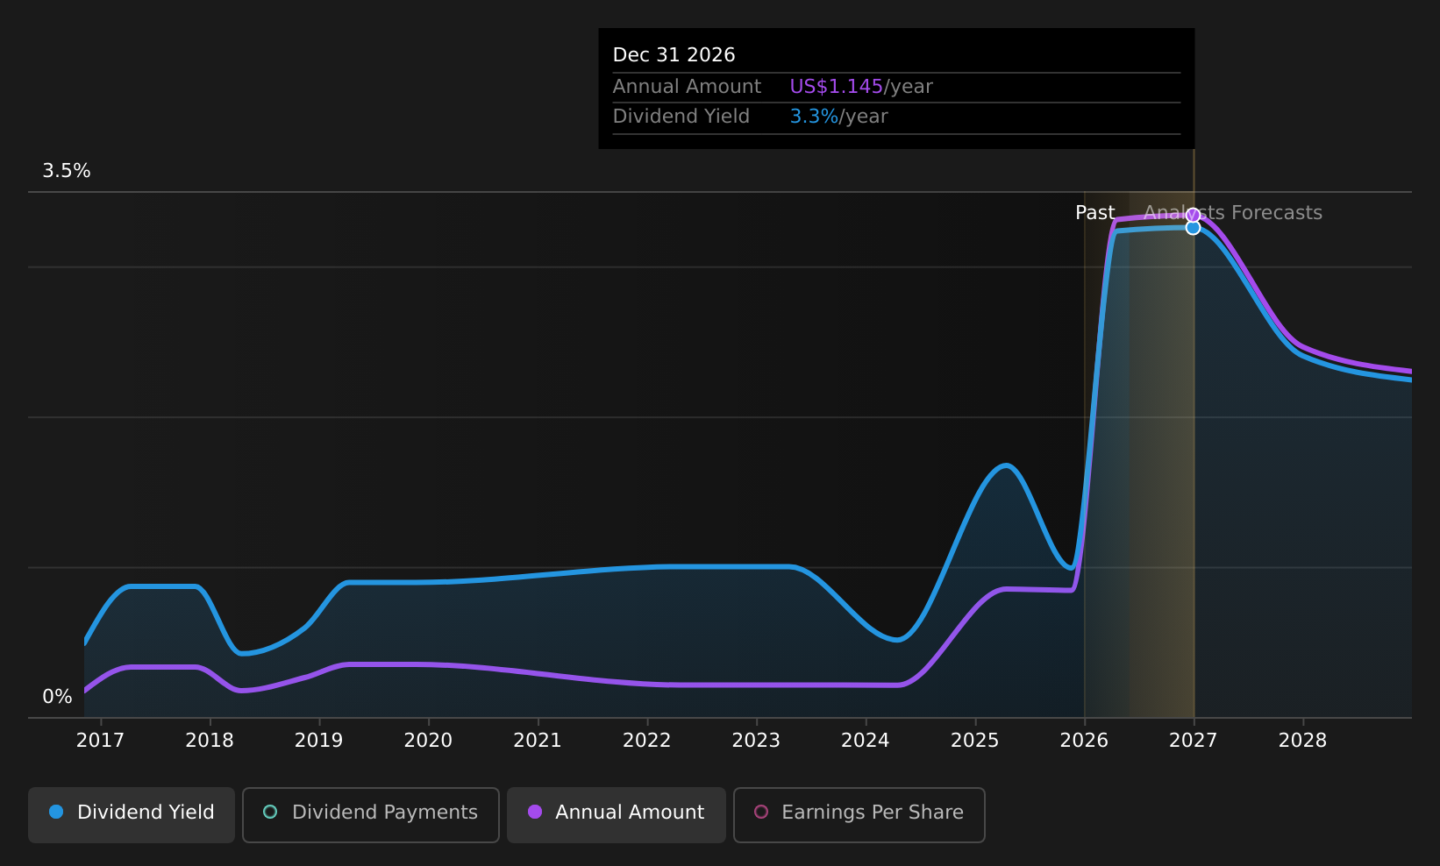
Task: Toggle the Annual Amount series
Action: point(617,814)
